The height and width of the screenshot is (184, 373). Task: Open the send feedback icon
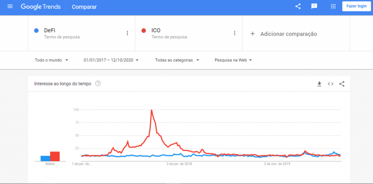(x=314, y=7)
